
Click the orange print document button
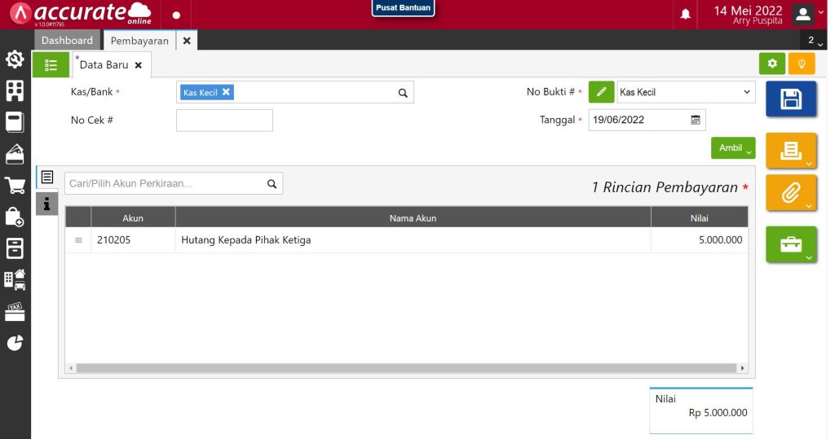point(790,151)
